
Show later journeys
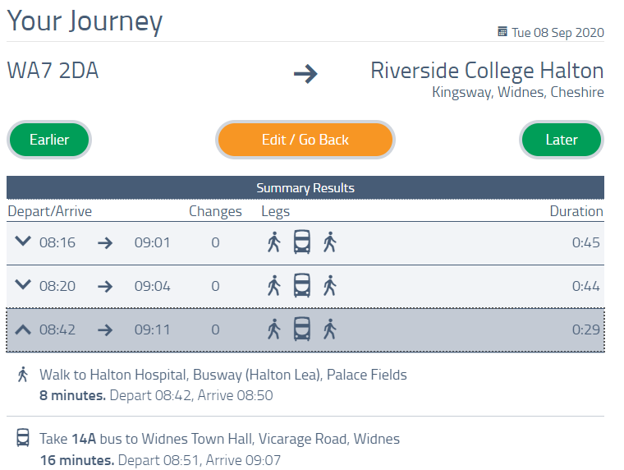562,140
